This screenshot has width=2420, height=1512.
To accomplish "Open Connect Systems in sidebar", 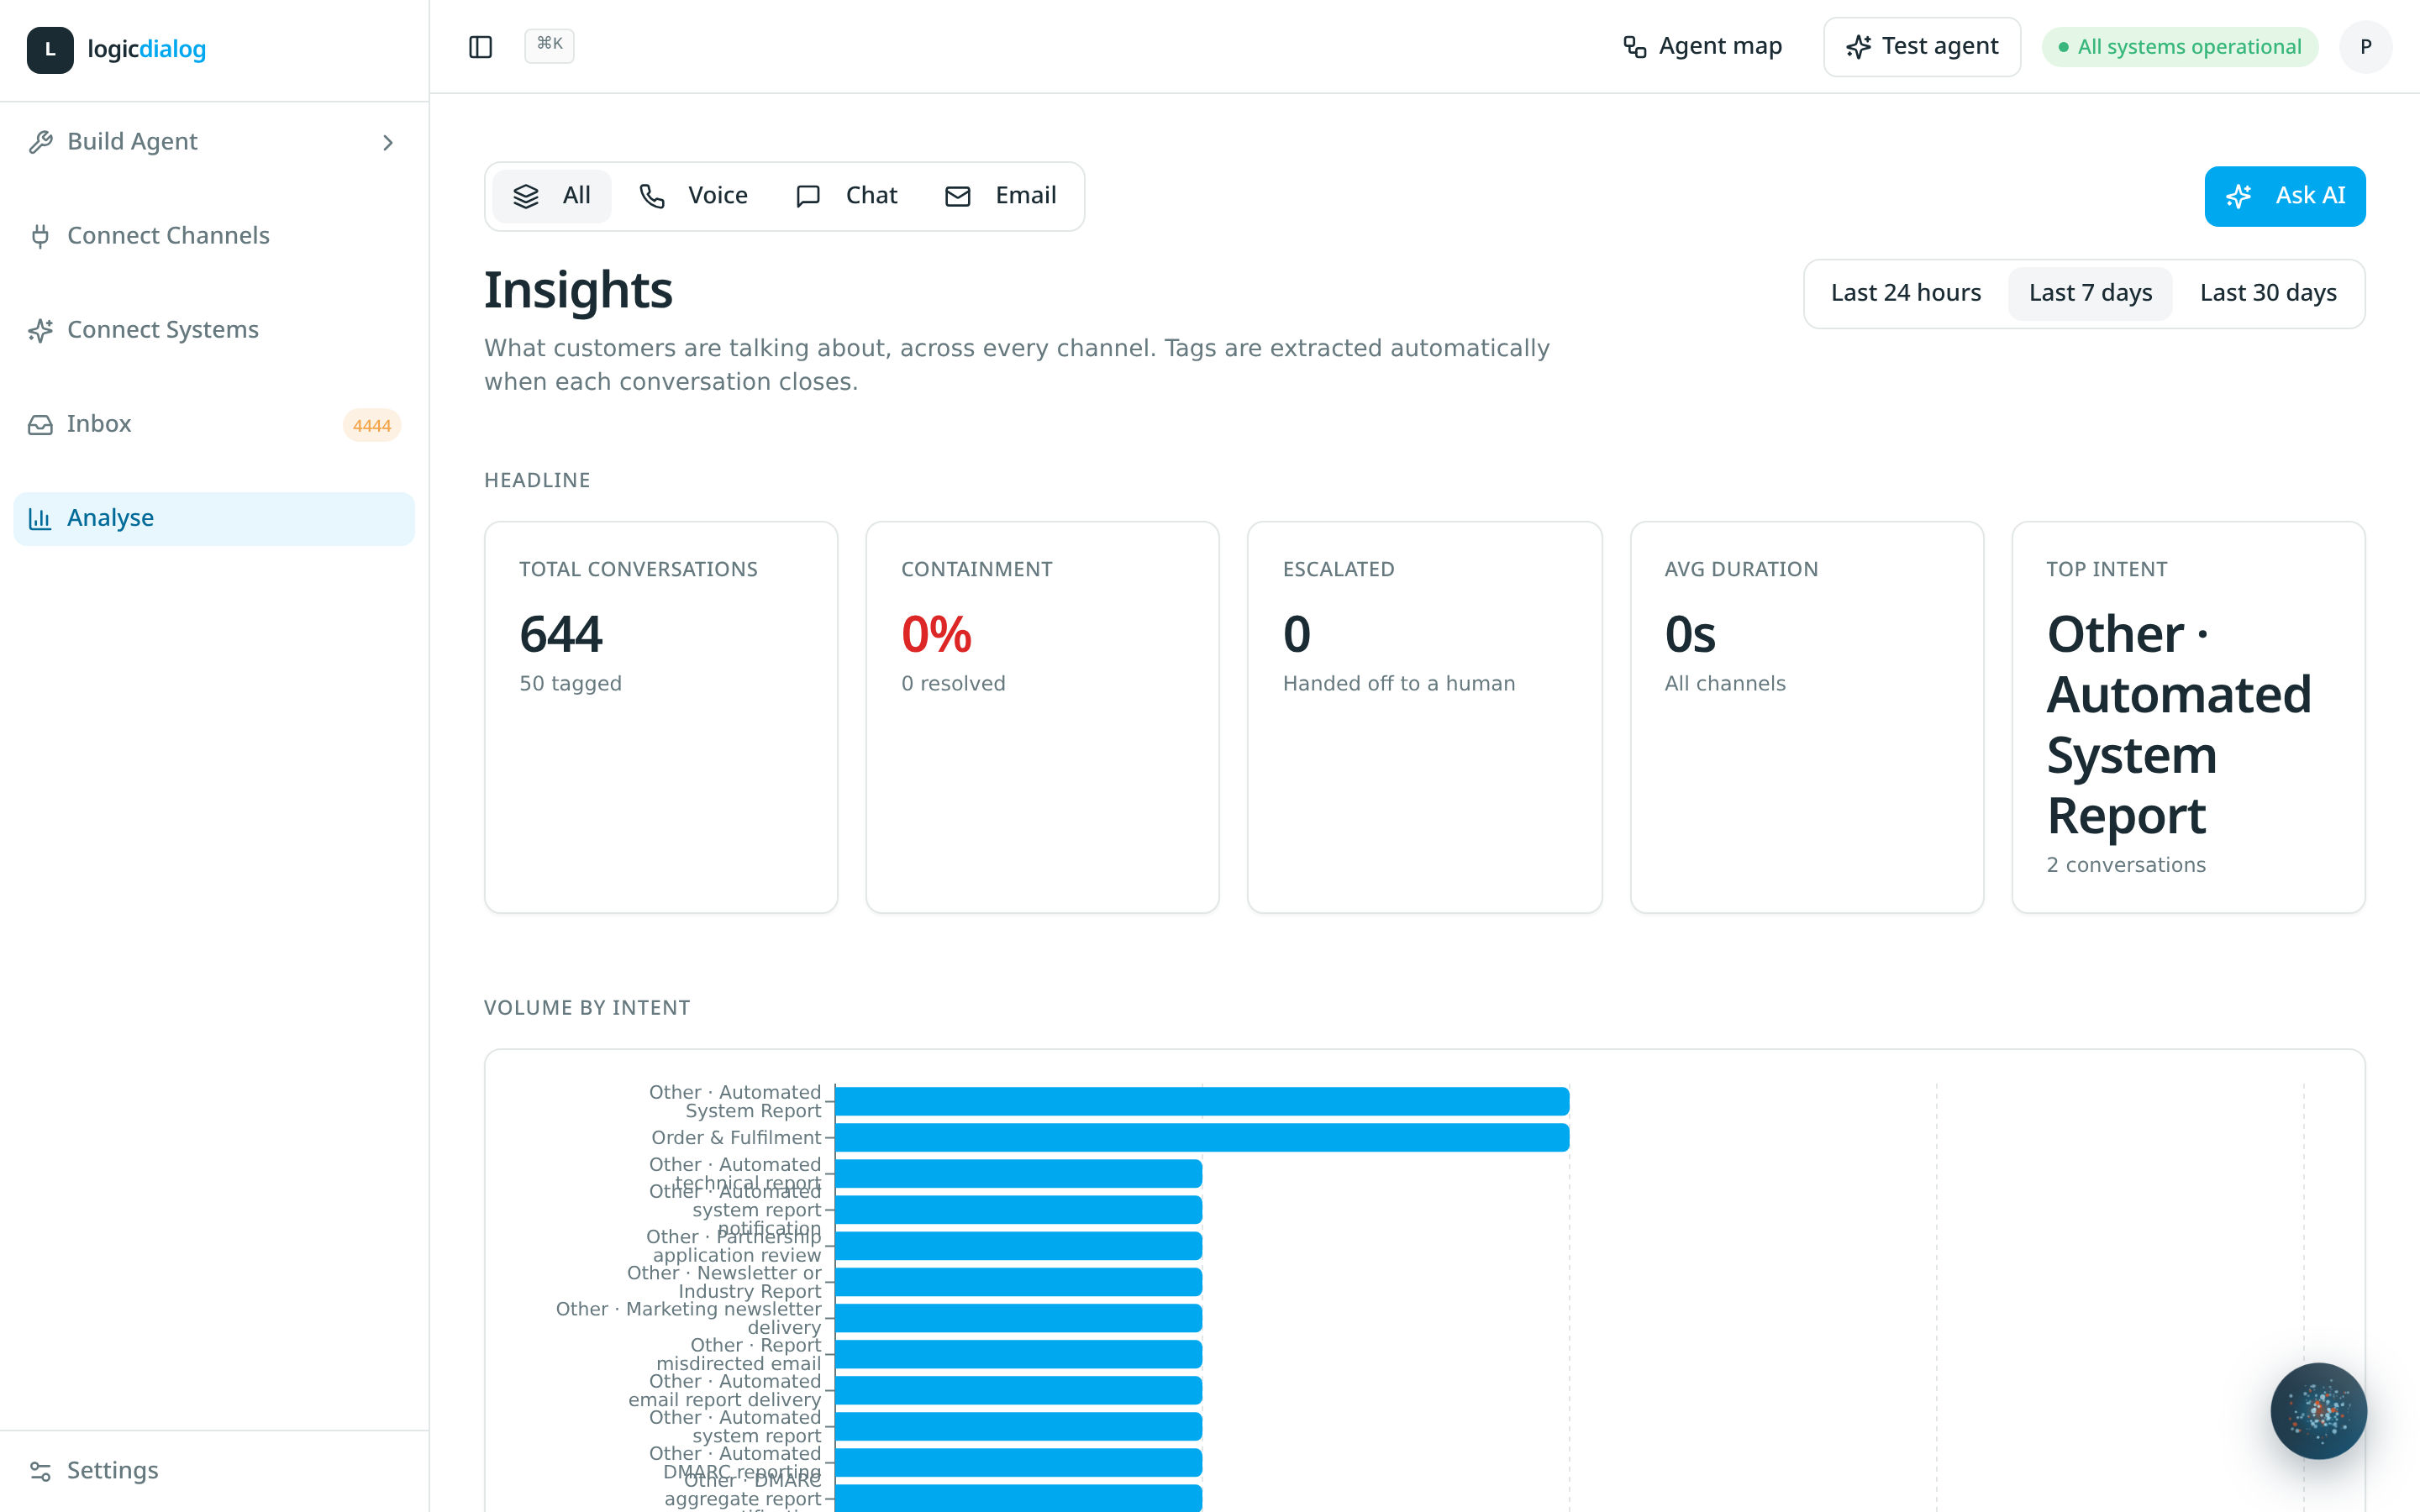I will [214, 330].
